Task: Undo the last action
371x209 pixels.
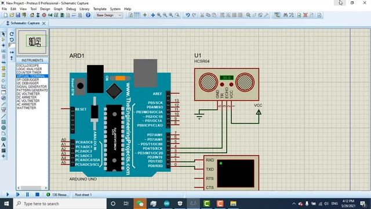Action: (x=188, y=15)
